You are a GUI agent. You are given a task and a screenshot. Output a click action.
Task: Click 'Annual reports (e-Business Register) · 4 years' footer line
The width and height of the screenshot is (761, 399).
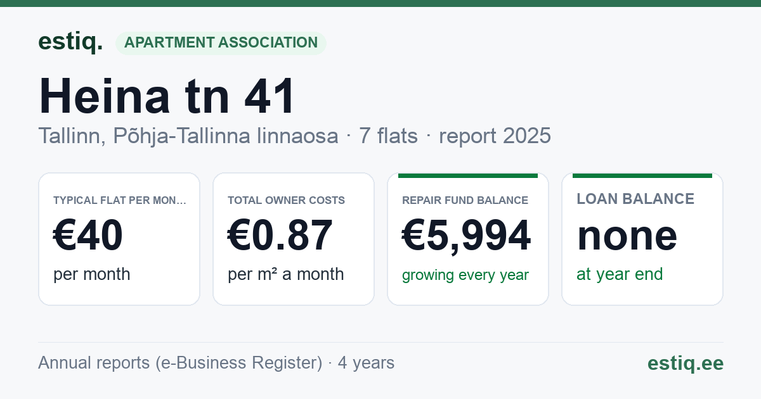click(216, 363)
